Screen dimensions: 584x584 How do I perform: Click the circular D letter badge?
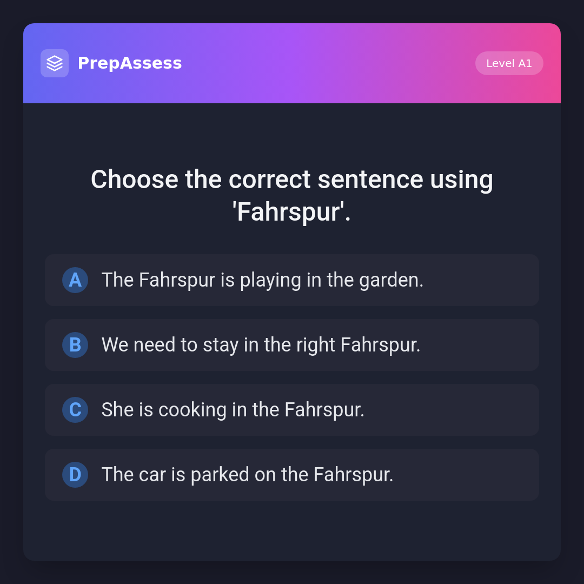[75, 475]
